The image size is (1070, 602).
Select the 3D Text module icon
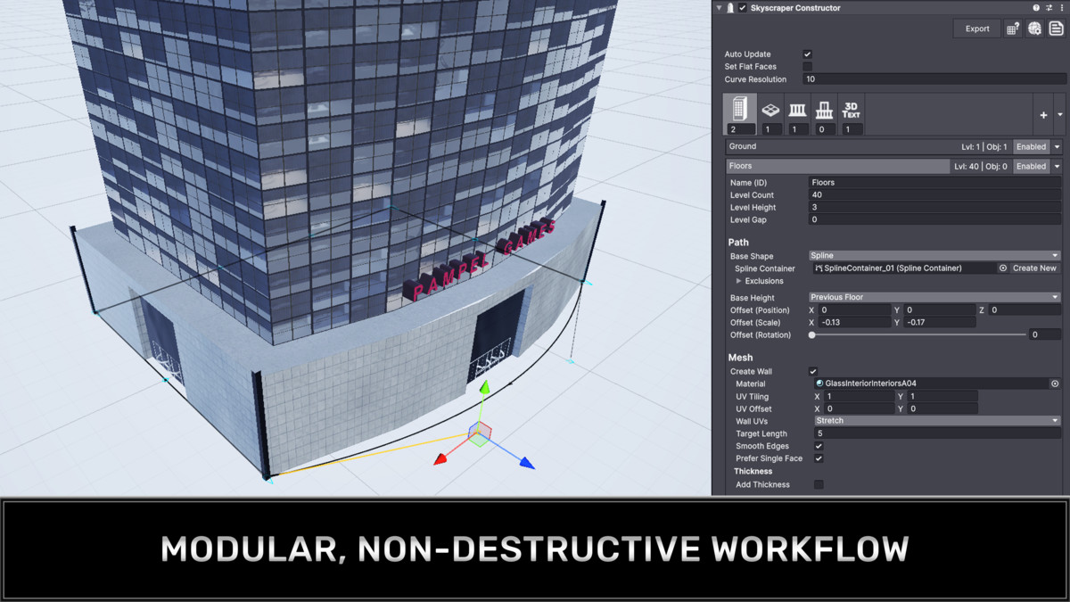[852, 109]
